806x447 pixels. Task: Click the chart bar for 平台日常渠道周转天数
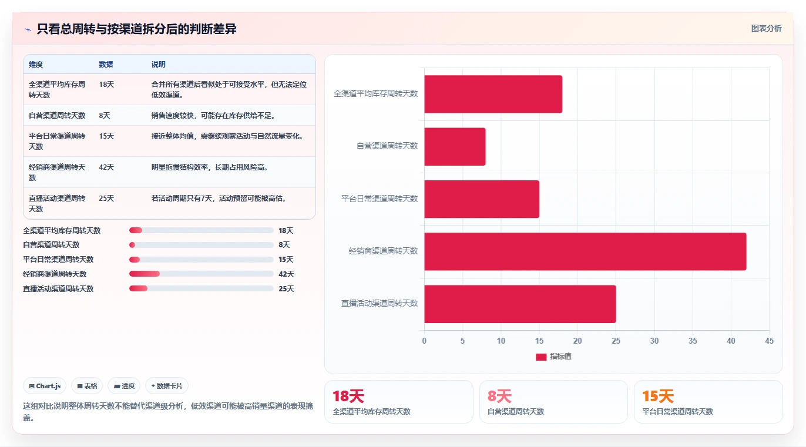pyautogui.click(x=482, y=199)
